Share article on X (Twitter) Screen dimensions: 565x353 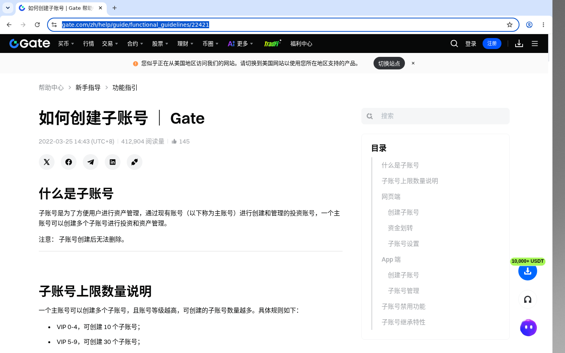[47, 162]
